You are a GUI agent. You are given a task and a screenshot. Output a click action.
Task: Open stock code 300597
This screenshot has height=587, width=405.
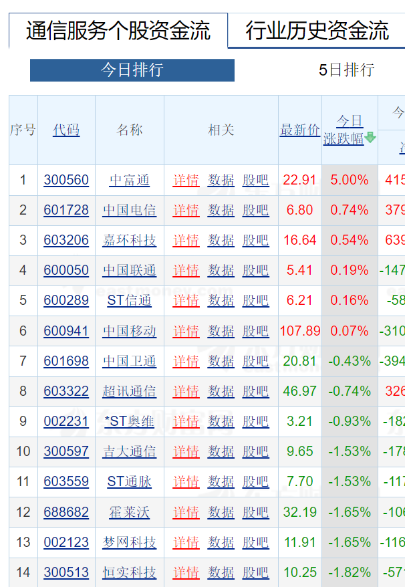click(x=66, y=451)
